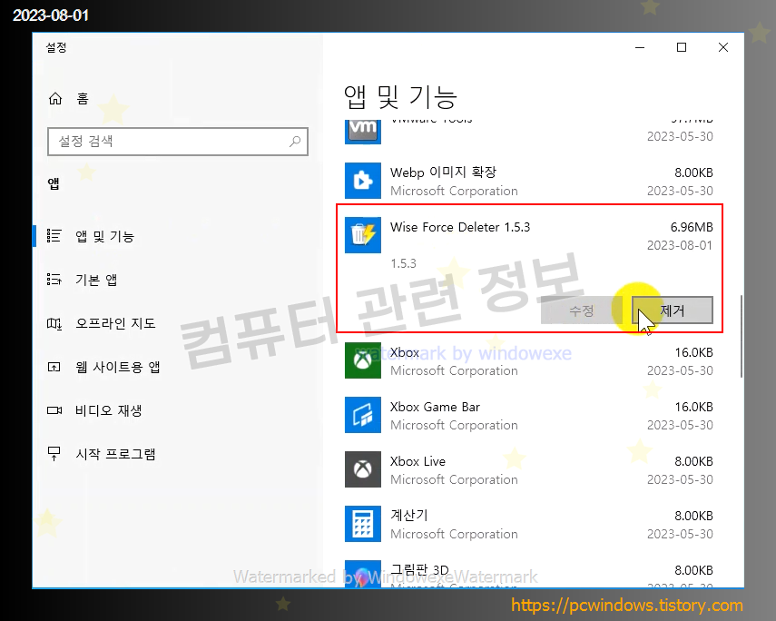Click the 앱 section header in the sidebar
This screenshot has height=621, width=776.
[54, 184]
